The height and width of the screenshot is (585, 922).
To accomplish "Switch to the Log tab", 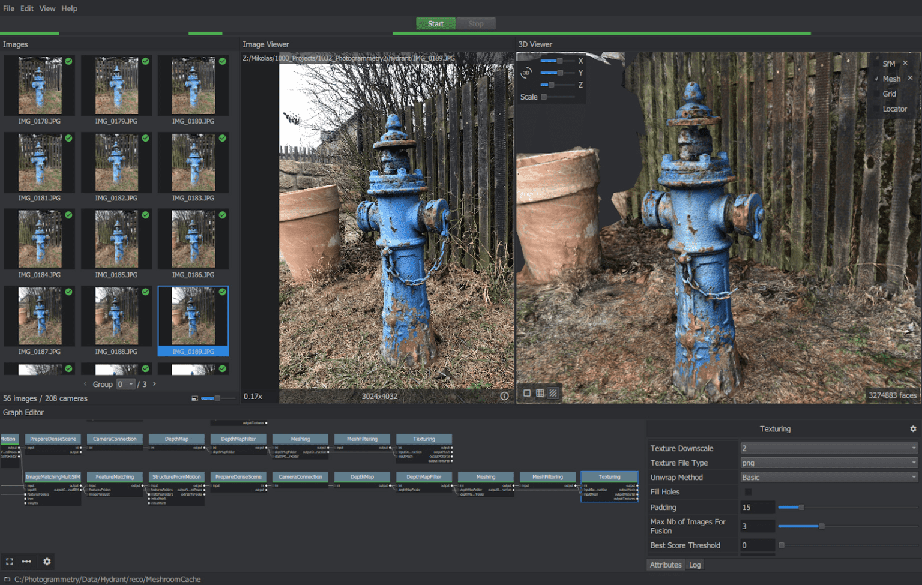I will (x=695, y=565).
